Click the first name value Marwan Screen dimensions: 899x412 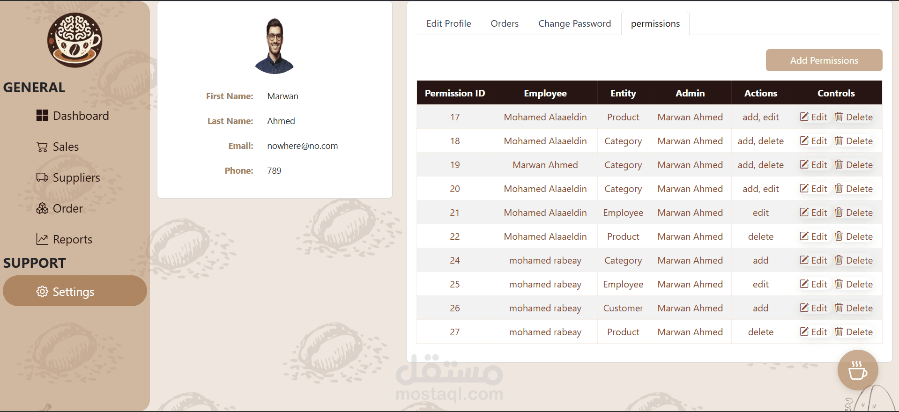pyautogui.click(x=282, y=96)
